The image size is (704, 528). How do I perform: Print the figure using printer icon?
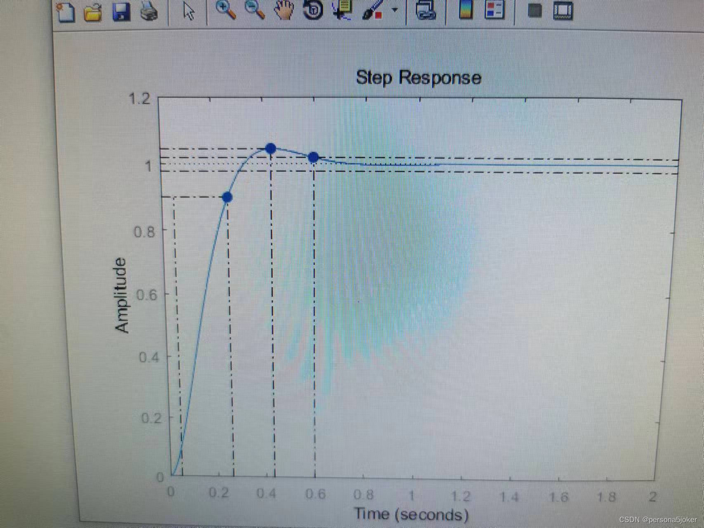[149, 12]
